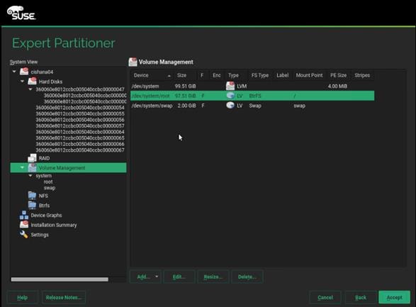This screenshot has width=416, height=307.
Task: Select the swap tree item
Action: (50, 188)
